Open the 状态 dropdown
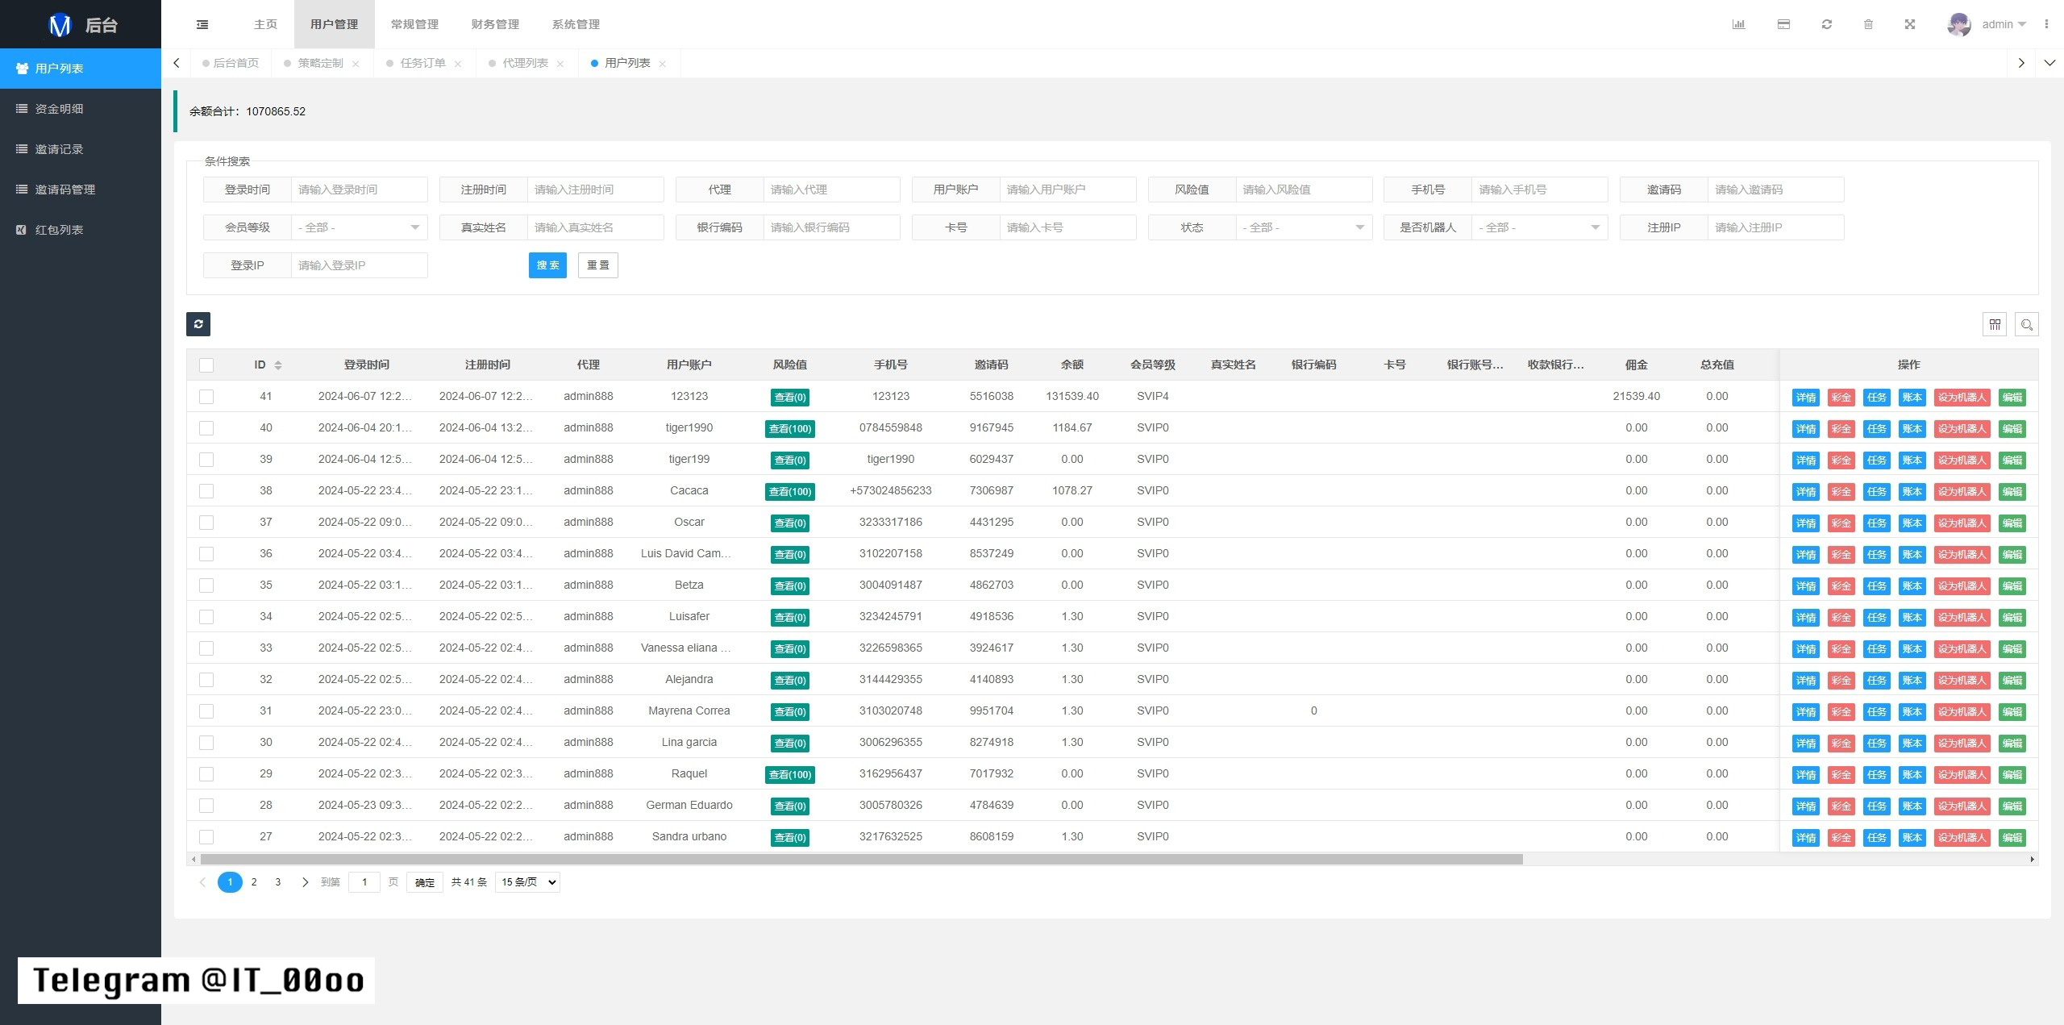The height and width of the screenshot is (1025, 2064). click(x=1304, y=227)
